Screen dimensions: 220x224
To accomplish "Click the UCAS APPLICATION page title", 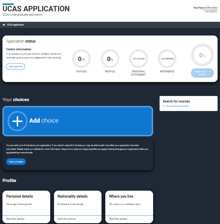I will [36, 9].
